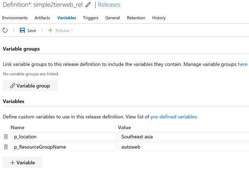The width and height of the screenshot is (249, 170).
Task: Click the Variable group link button
Action: 30,86
